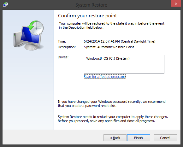Viewport: 183px width, 147px height.
Task: Click the password reset disk recommendation text
Action: (x=112, y=103)
